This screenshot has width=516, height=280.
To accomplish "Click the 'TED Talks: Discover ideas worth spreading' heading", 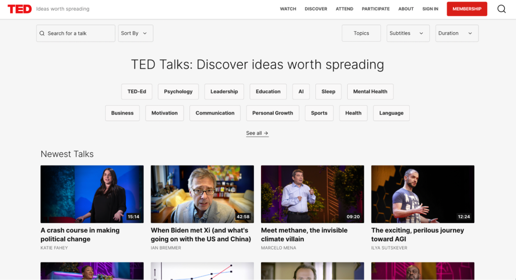I will click(257, 64).
